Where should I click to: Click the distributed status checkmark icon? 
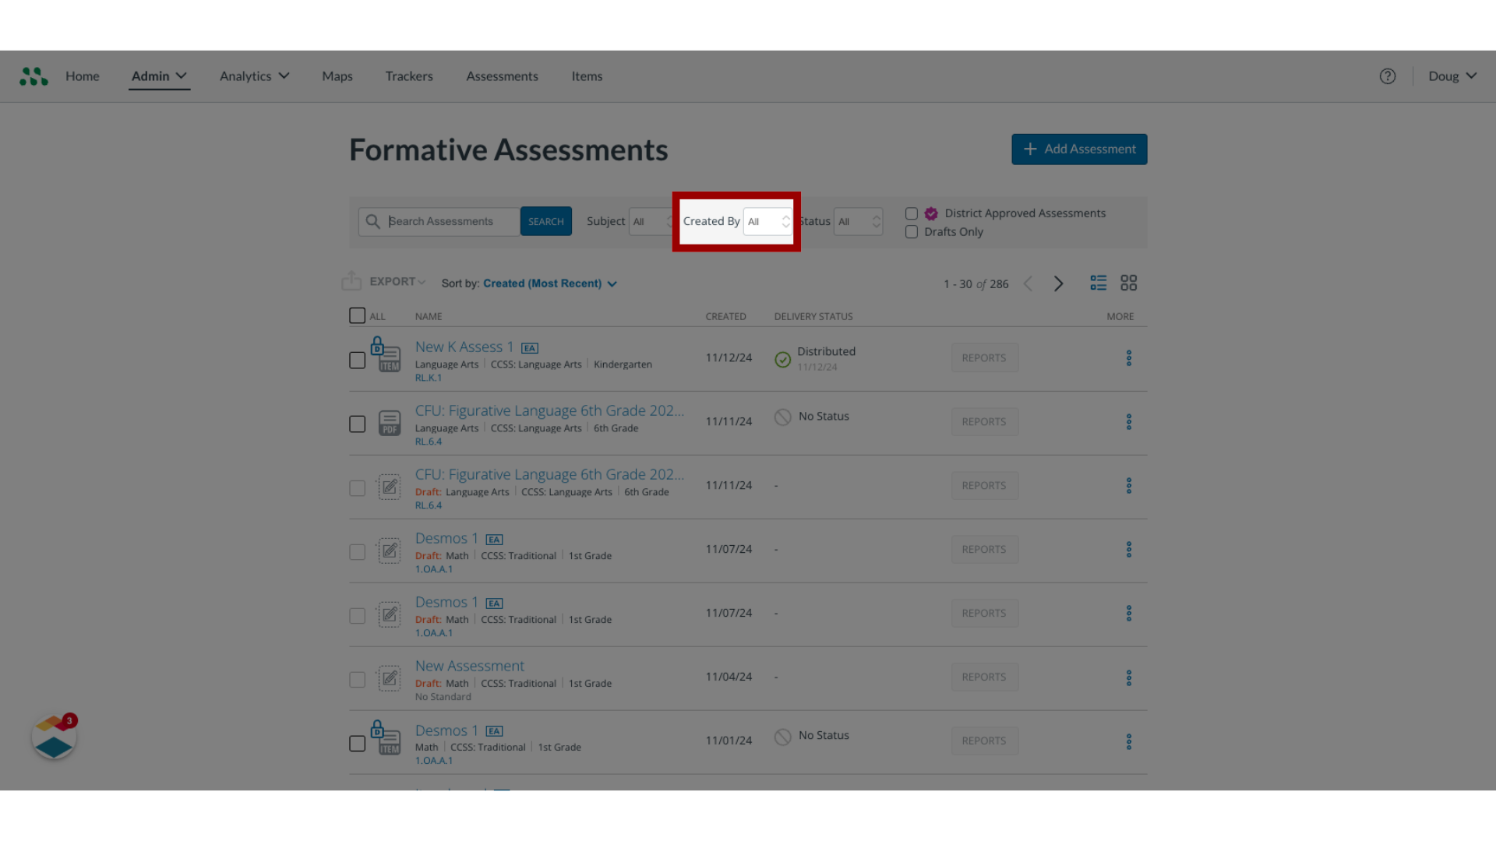click(783, 358)
